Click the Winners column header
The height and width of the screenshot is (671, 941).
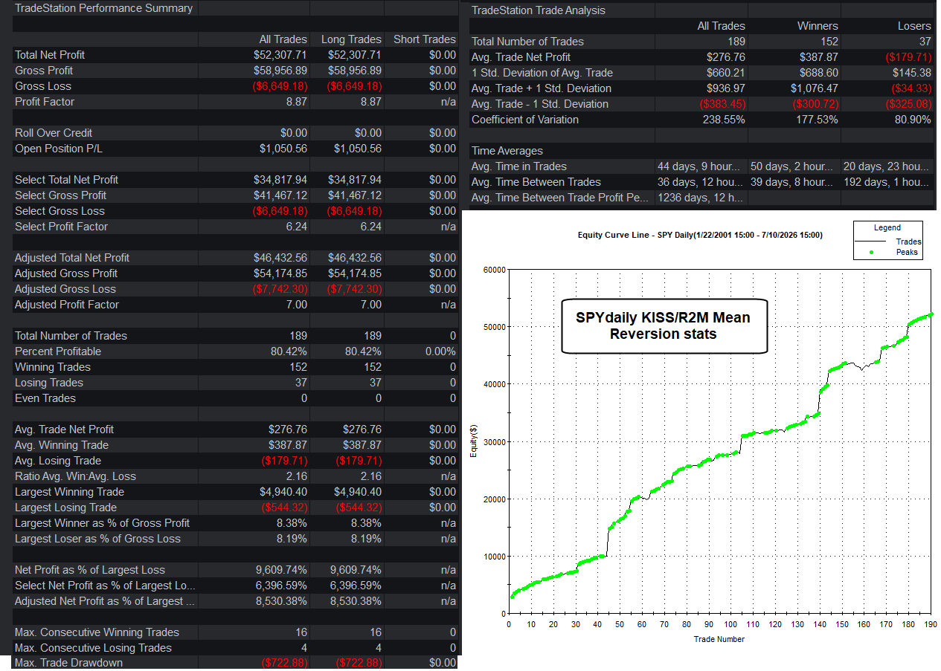pyautogui.click(x=818, y=26)
